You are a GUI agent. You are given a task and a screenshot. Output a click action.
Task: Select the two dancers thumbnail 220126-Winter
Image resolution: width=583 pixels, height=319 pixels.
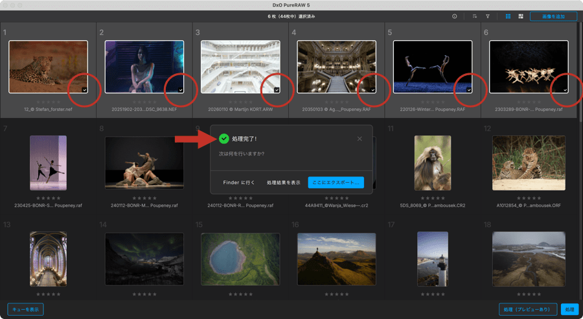tap(433, 67)
